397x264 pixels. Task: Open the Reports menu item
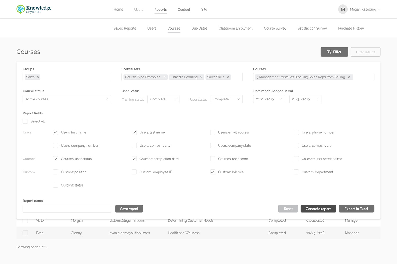click(160, 9)
